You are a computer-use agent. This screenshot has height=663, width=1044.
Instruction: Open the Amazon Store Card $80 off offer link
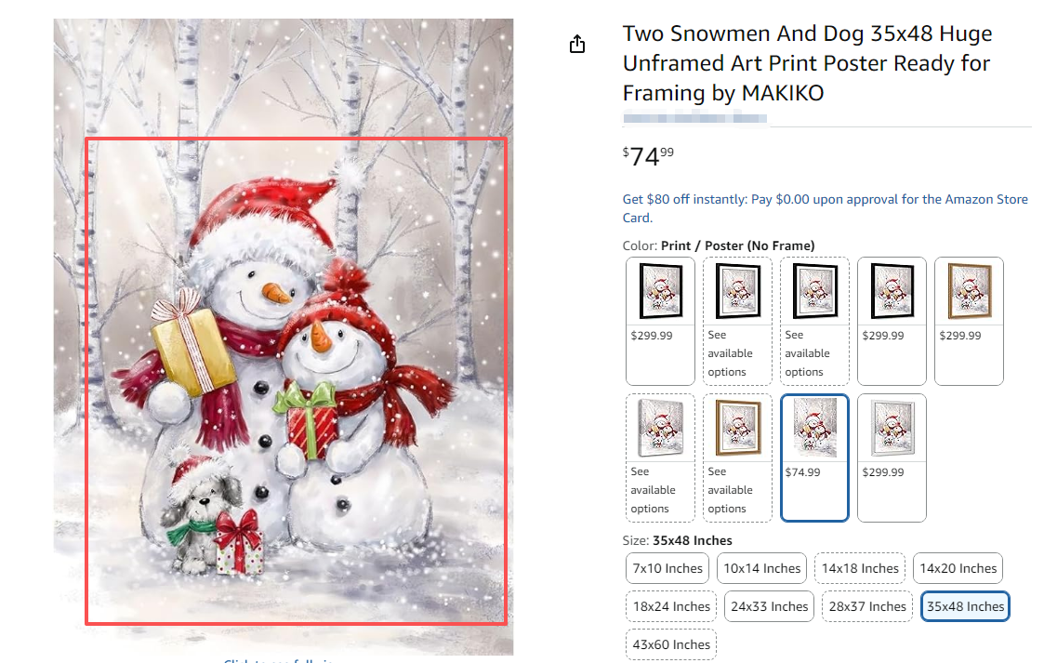point(825,208)
